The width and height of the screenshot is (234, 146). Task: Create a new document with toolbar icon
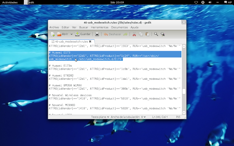click(53, 34)
